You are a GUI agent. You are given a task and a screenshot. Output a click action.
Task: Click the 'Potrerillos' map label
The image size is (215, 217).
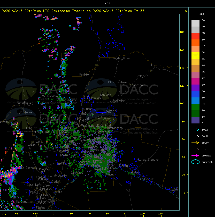click(43, 142)
